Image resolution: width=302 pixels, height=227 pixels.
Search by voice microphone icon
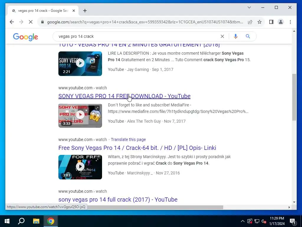tap(235, 36)
